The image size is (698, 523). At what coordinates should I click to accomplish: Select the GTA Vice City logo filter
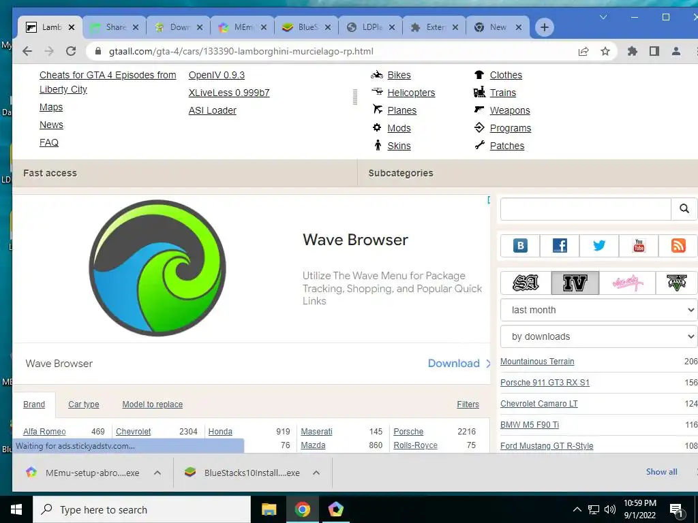(627, 283)
